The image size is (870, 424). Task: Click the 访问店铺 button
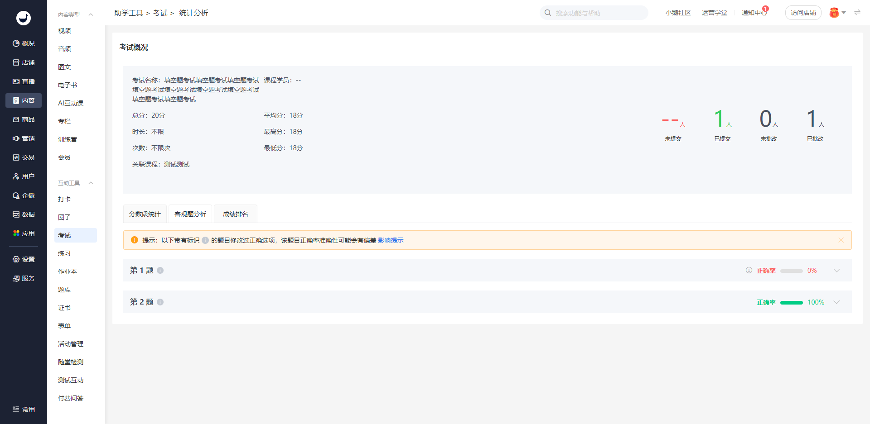(x=803, y=13)
